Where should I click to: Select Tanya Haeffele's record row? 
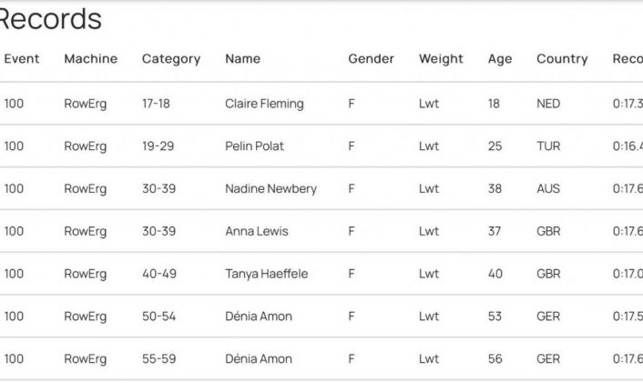click(266, 274)
